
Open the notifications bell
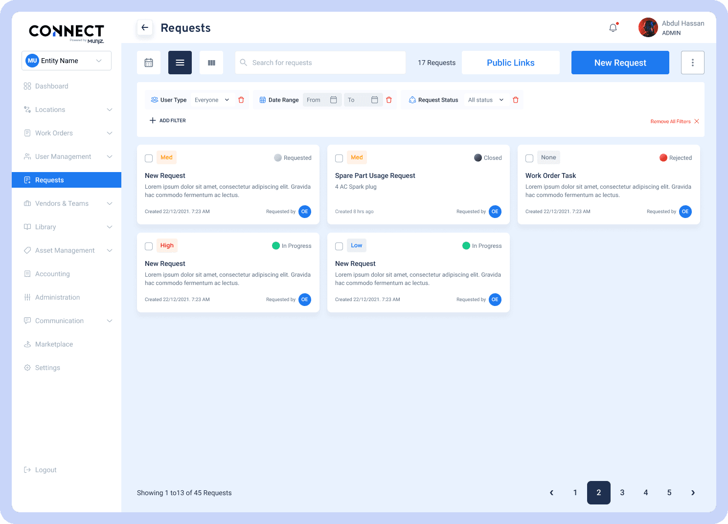pyautogui.click(x=613, y=28)
